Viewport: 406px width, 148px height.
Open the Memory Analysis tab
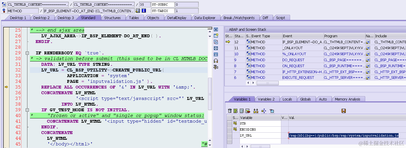[x=347, y=99]
